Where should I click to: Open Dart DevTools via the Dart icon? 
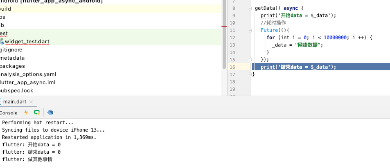pyautogui.click(x=50, y=112)
